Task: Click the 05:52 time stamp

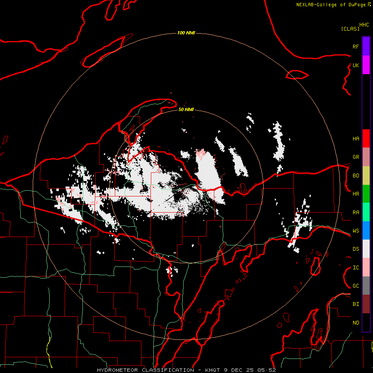Action: point(267,370)
